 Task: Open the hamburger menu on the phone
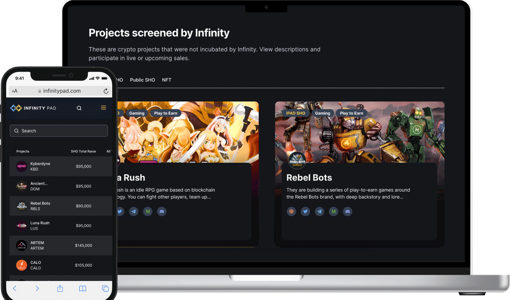(x=103, y=107)
